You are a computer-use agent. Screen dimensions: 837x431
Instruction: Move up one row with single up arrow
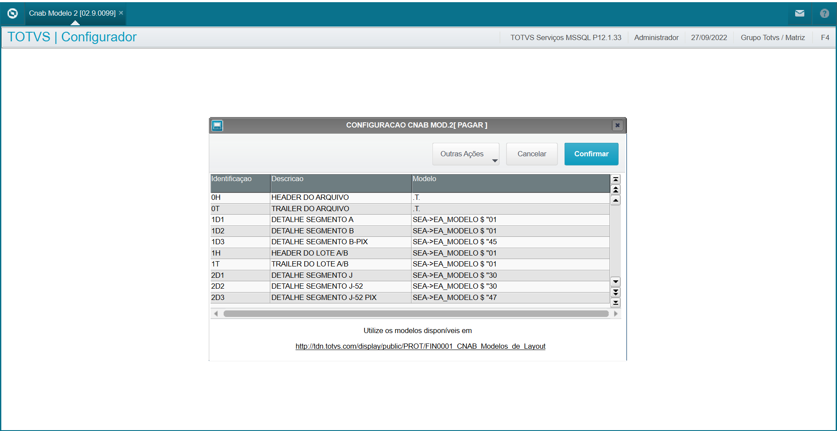click(x=616, y=200)
